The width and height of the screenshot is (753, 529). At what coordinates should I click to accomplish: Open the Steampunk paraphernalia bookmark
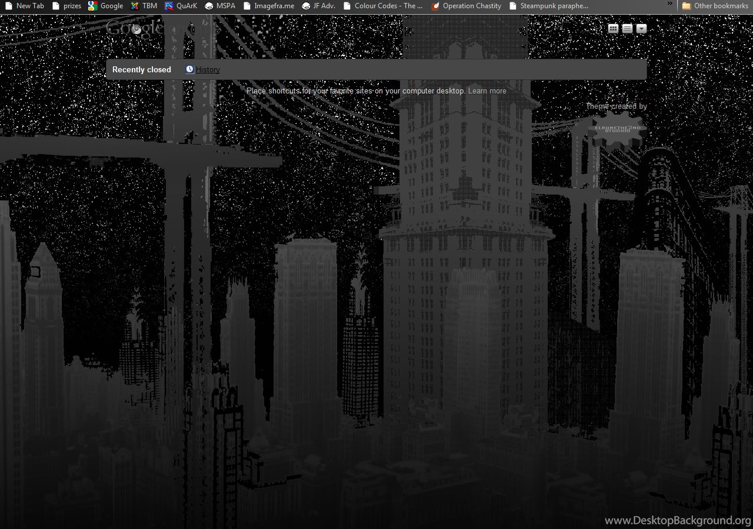pyautogui.click(x=548, y=6)
